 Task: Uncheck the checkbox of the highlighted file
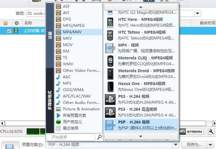tap(9, 31)
